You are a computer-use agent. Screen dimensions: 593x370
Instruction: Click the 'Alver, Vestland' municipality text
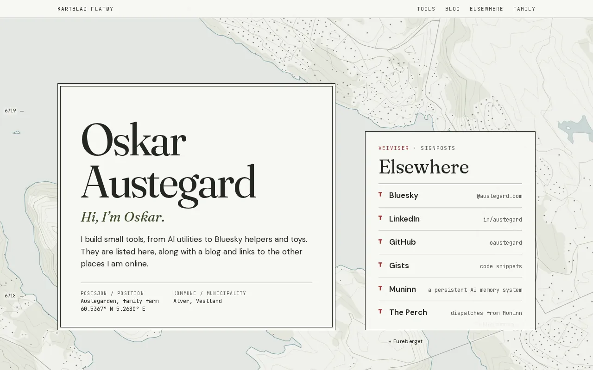coord(197,301)
